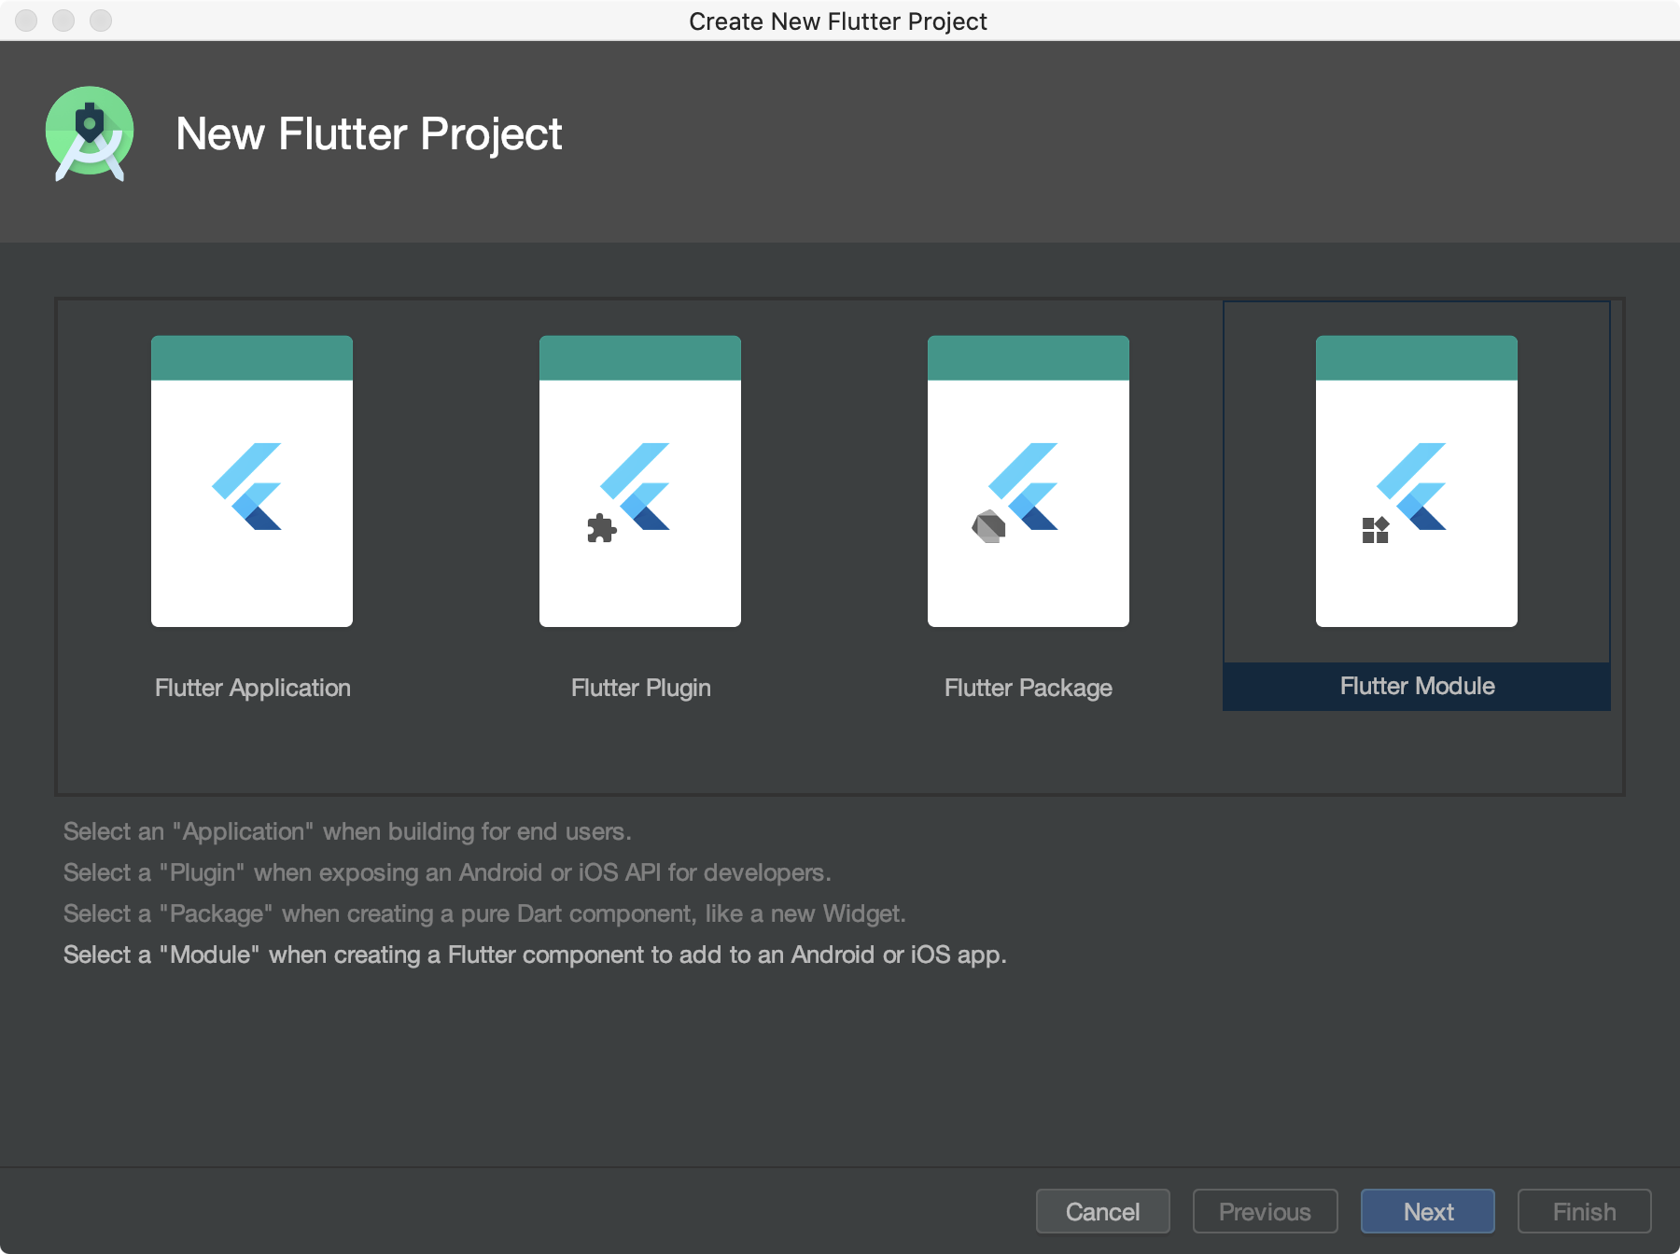Image resolution: width=1680 pixels, height=1254 pixels.
Task: Click the "New Flutter Project" heading
Action: point(369,133)
